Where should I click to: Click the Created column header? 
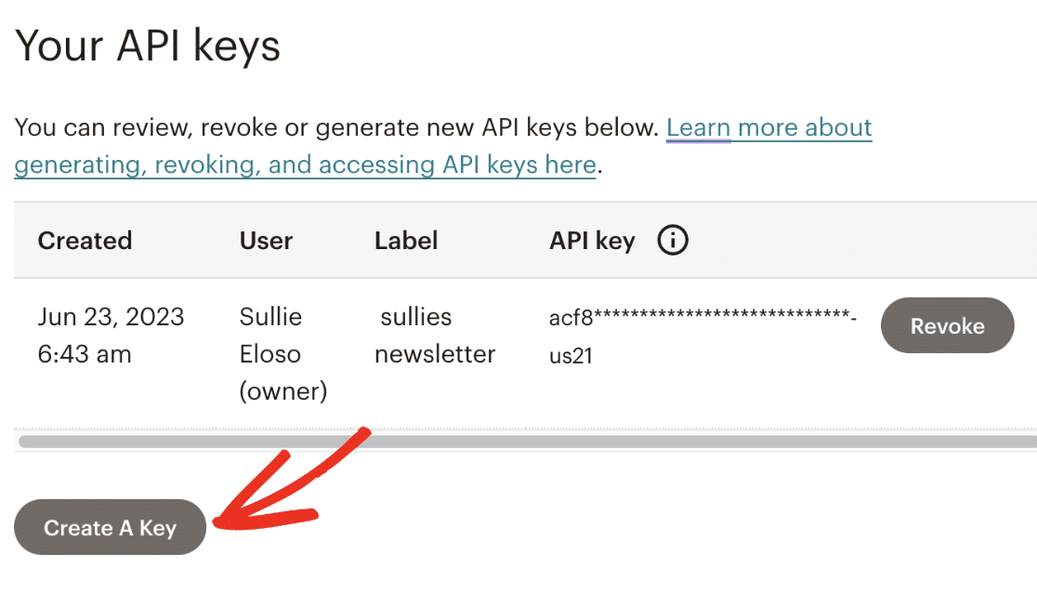point(85,241)
